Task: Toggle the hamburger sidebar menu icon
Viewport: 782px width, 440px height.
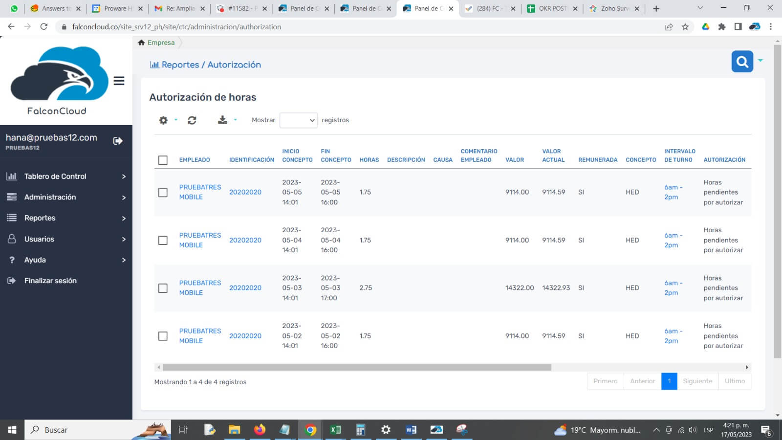Action: 119,81
